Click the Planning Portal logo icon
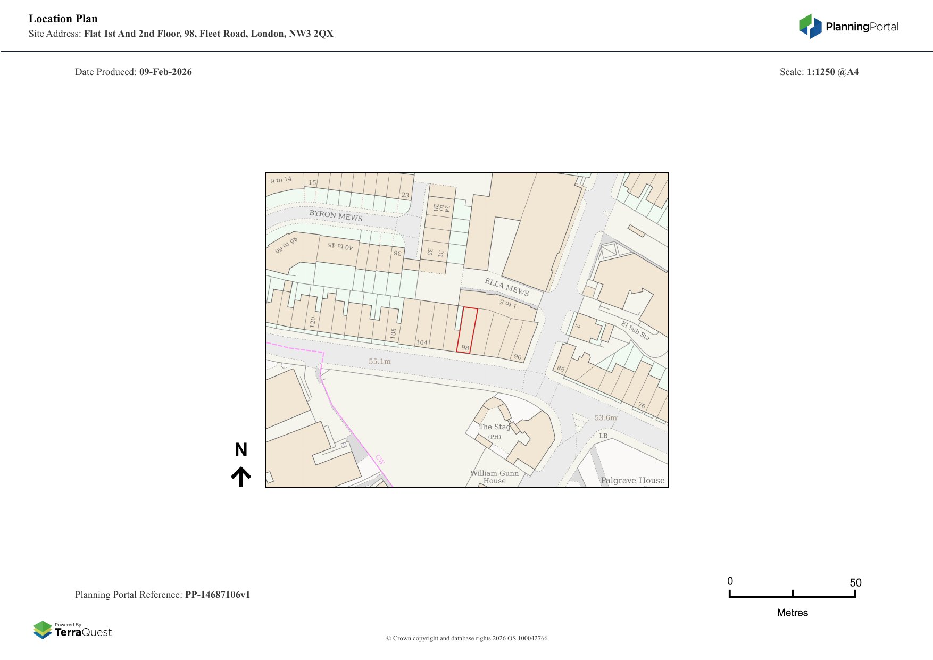Viewport: 933px width, 660px height. pos(810,27)
